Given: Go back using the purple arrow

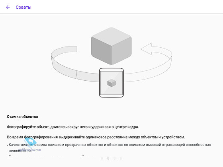Looking at the screenshot, I should click(x=8, y=7).
